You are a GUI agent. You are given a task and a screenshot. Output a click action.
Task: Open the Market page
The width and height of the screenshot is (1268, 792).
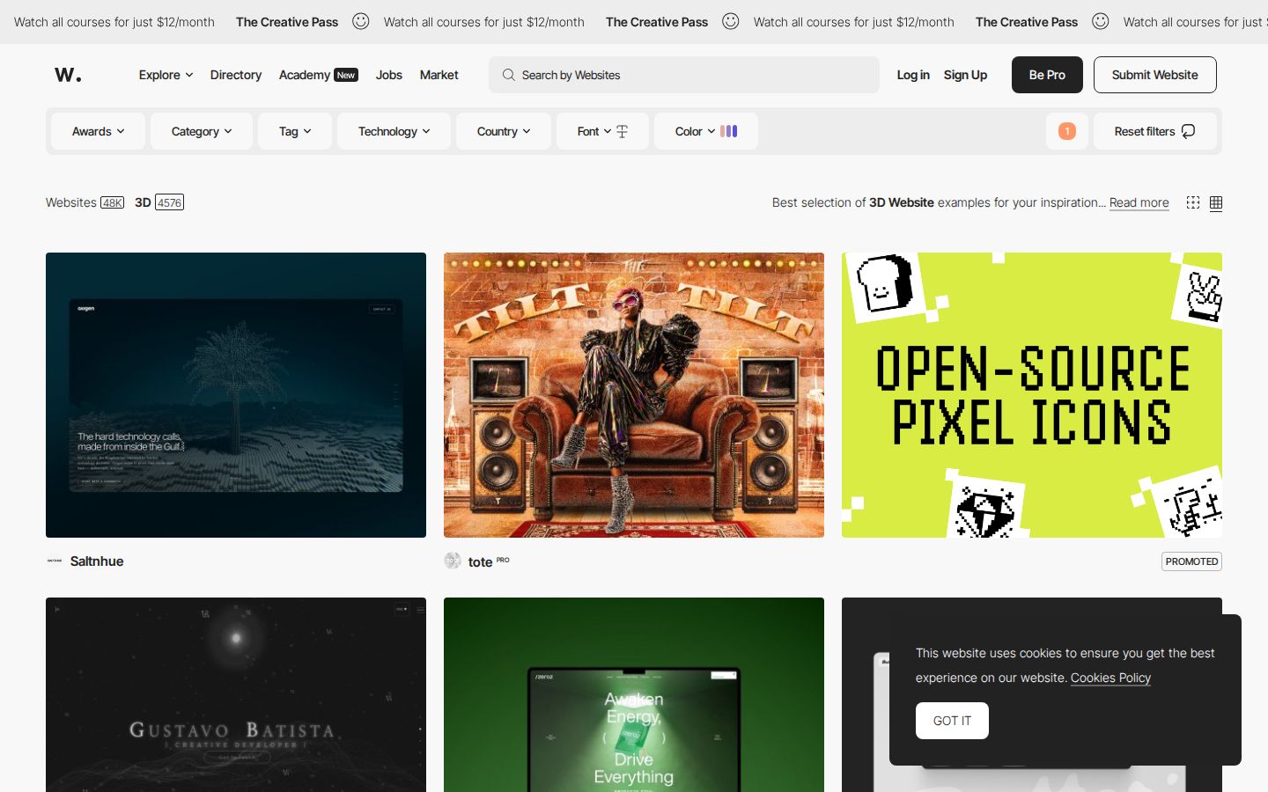coord(439,75)
